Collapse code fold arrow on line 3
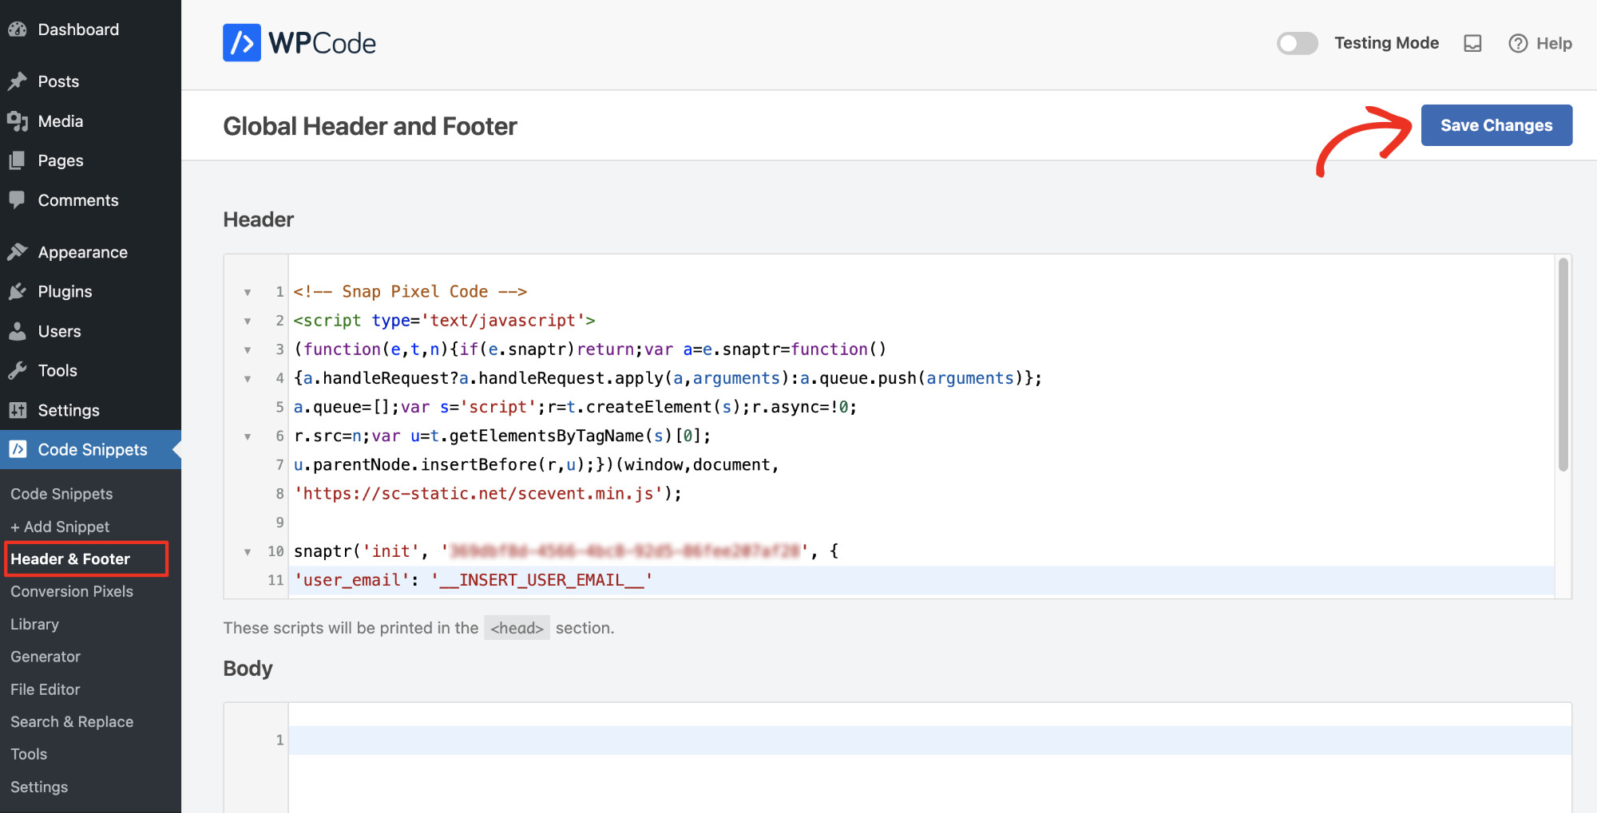 tap(248, 349)
